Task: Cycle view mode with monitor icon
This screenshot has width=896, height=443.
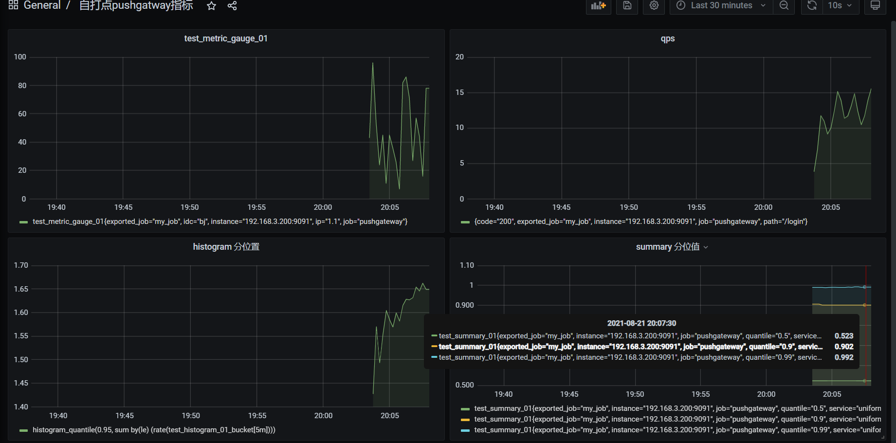Action: click(875, 6)
